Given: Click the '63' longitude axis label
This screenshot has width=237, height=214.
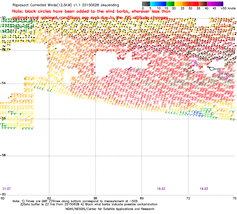Looking at the screenshot, I should [49, 198].
